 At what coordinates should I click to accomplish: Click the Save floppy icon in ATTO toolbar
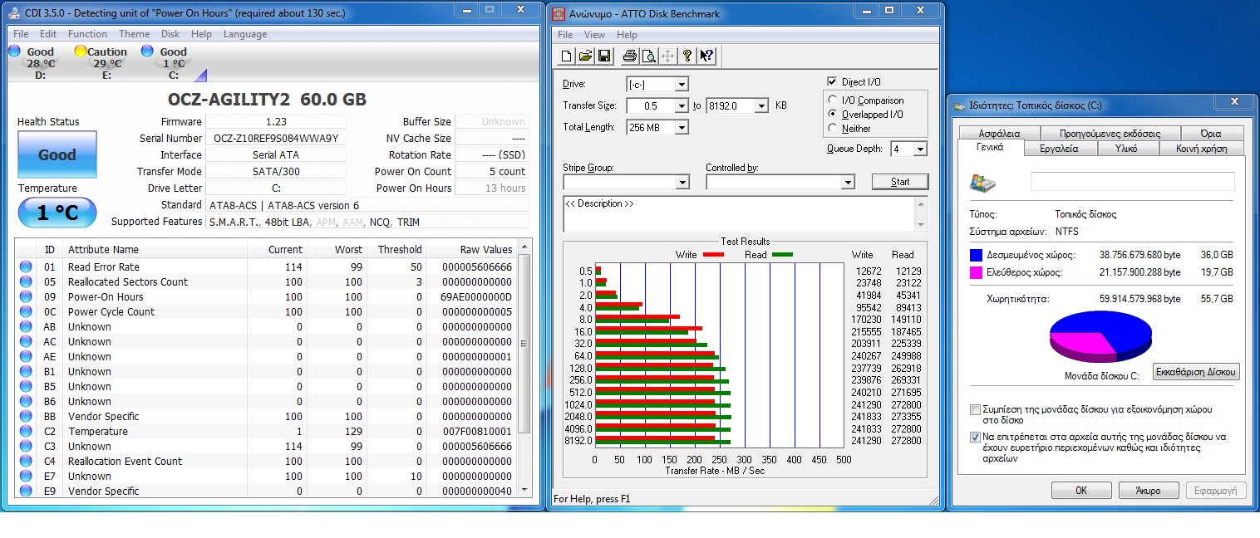tap(605, 56)
